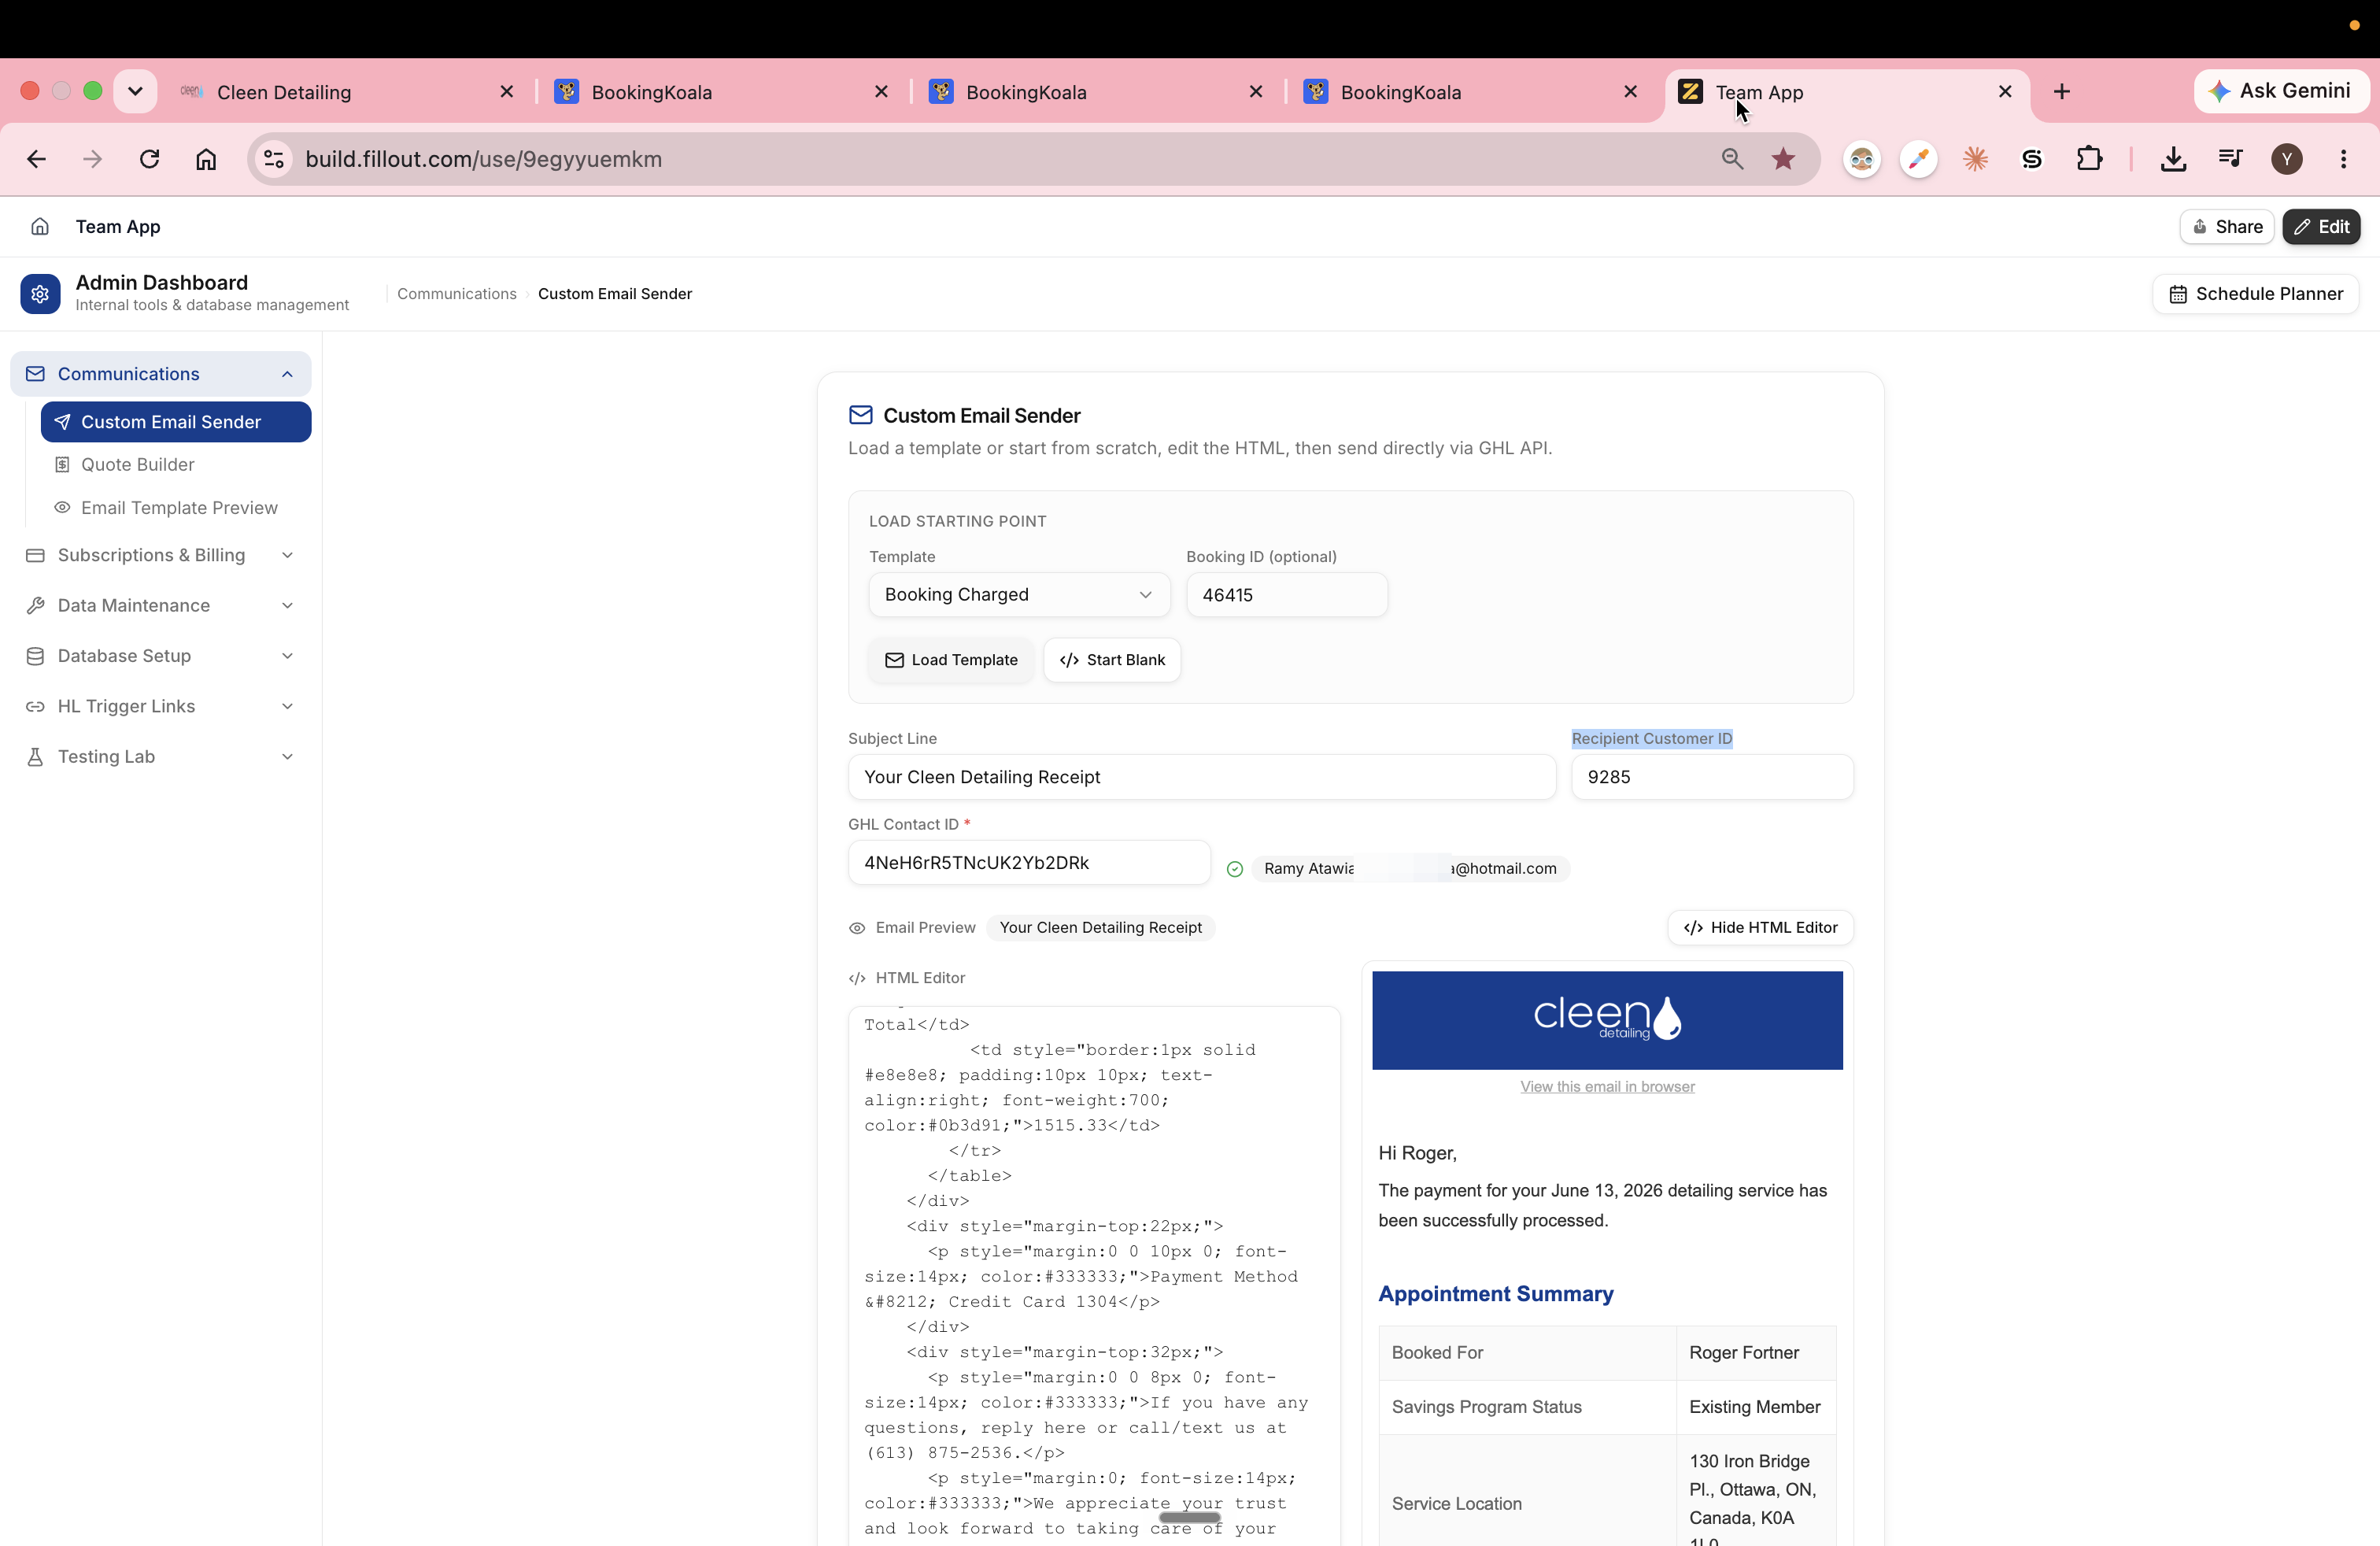This screenshot has width=2380, height=1546.
Task: Click the green verified contact check icon
Action: pyautogui.click(x=1235, y=869)
